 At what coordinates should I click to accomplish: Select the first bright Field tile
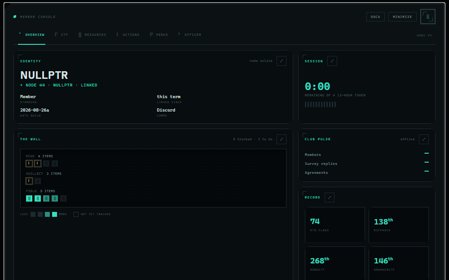point(29,198)
